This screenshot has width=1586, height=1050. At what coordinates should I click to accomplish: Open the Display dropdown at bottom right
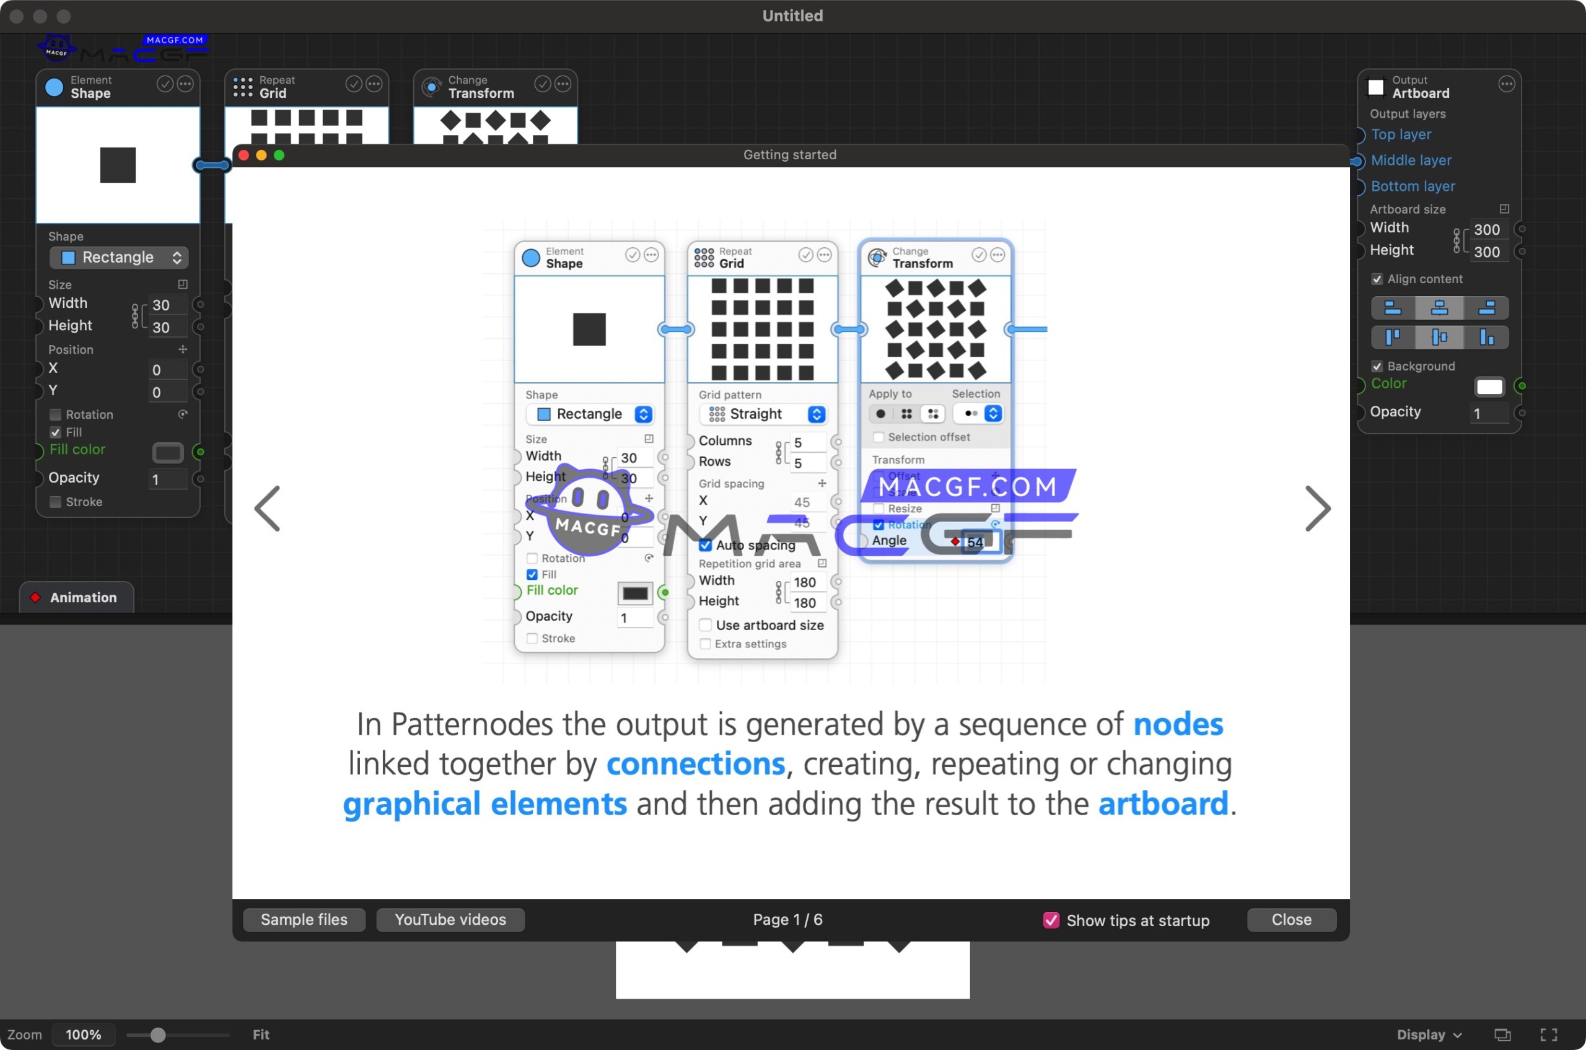coord(1429,1034)
